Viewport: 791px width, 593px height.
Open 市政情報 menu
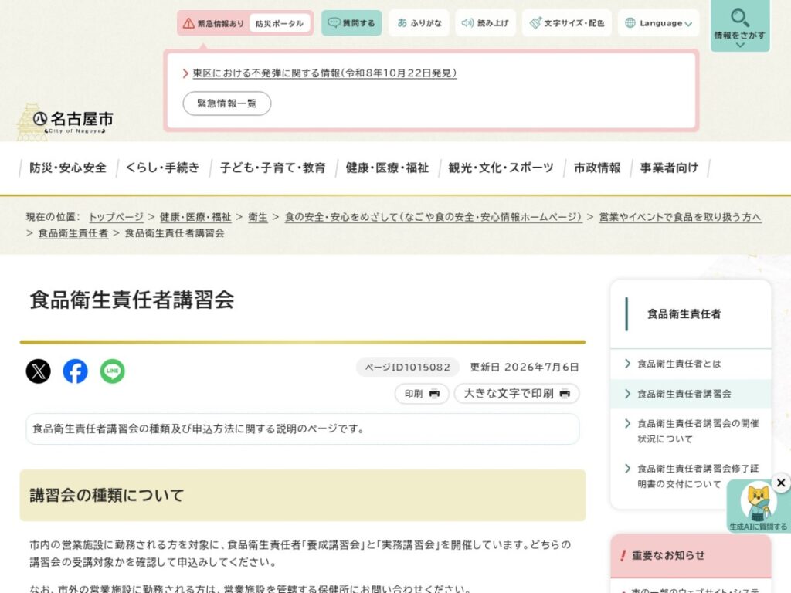597,168
